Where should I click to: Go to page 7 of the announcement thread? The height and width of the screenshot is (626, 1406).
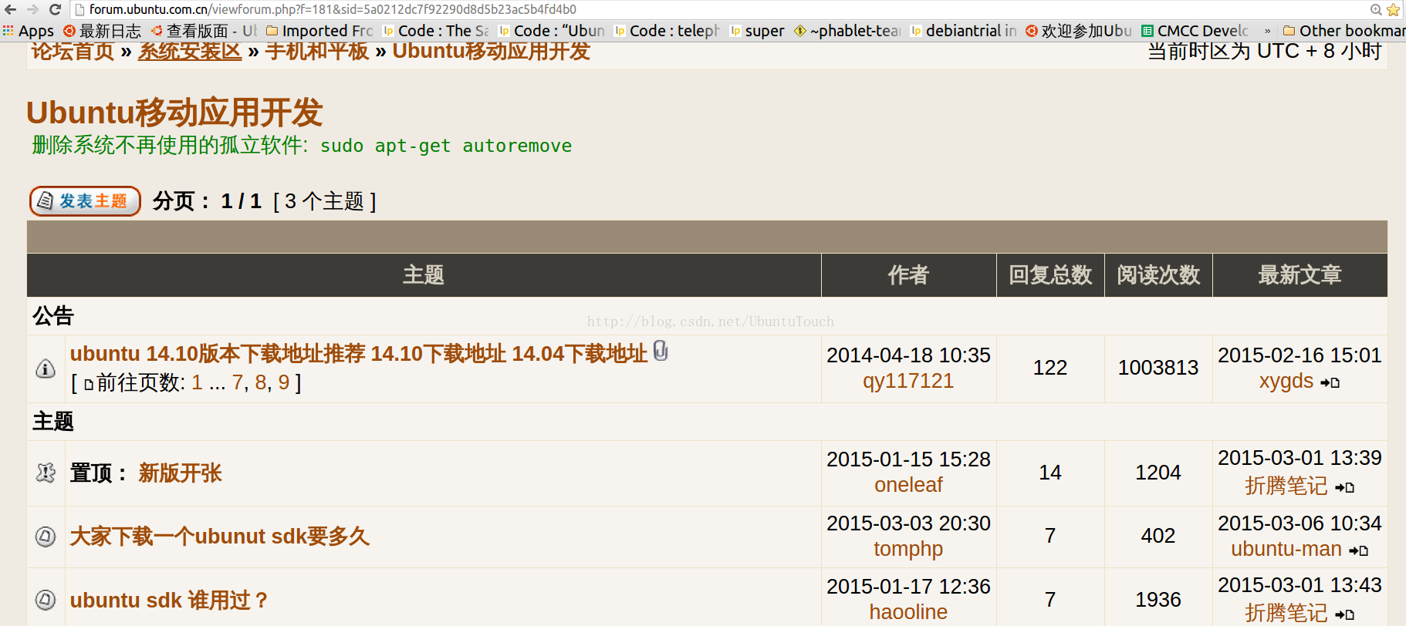[x=238, y=382]
